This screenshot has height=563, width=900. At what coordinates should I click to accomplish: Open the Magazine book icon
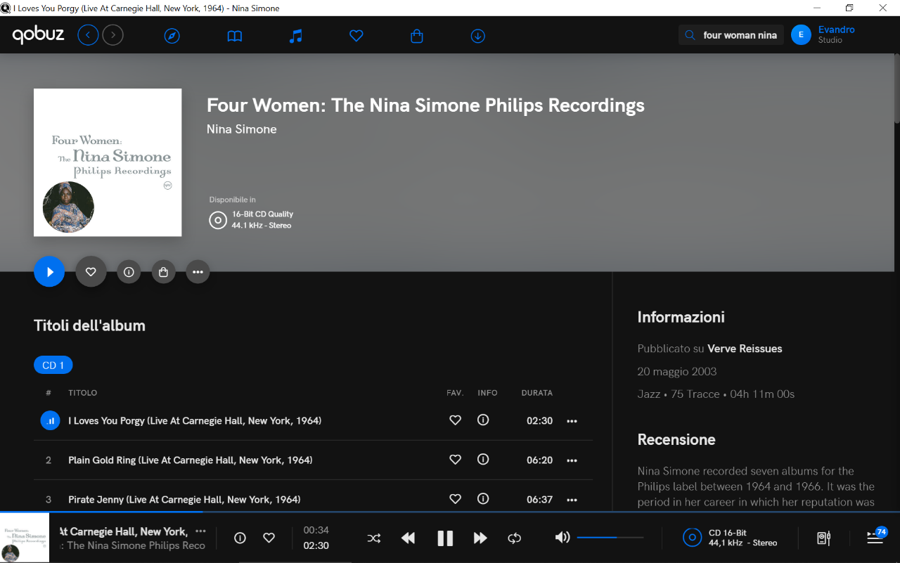point(235,36)
